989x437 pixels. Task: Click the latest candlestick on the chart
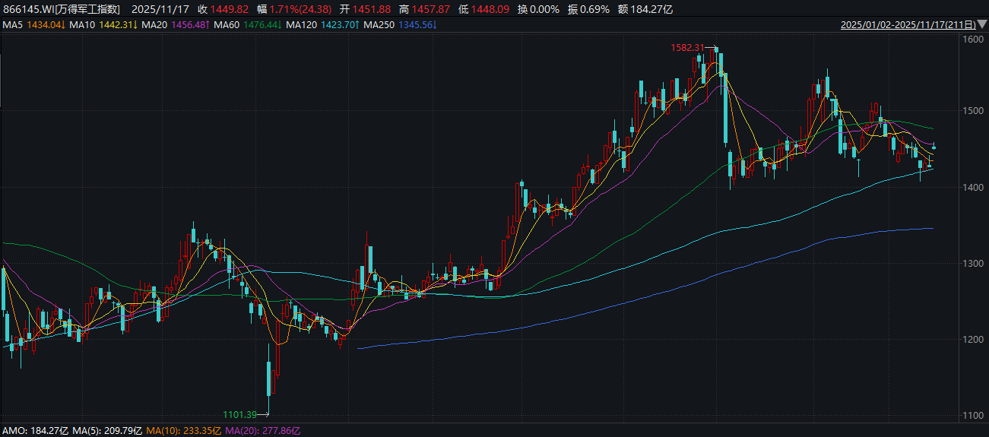point(934,147)
